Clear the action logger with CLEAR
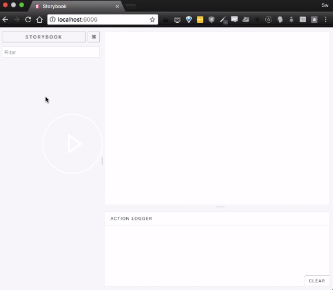Viewport: 333px width, 290px height. pos(317,281)
